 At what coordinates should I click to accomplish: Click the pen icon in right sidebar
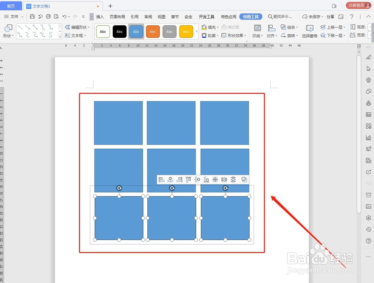(368, 57)
